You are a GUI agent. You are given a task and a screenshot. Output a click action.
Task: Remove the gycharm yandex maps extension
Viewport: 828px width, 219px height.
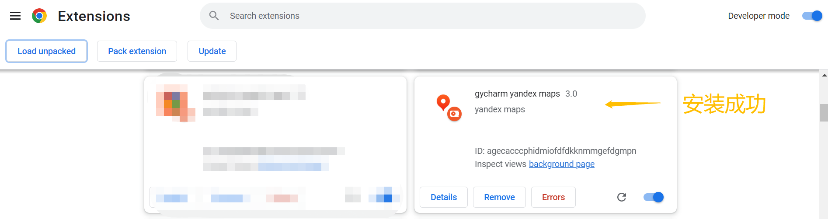point(499,197)
